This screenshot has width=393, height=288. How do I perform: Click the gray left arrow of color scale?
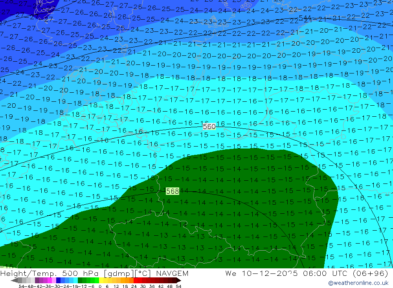pos(14,281)
